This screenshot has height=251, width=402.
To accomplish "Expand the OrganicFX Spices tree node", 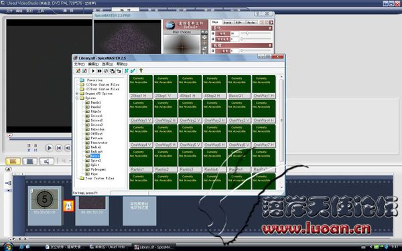I will click(x=77, y=94).
